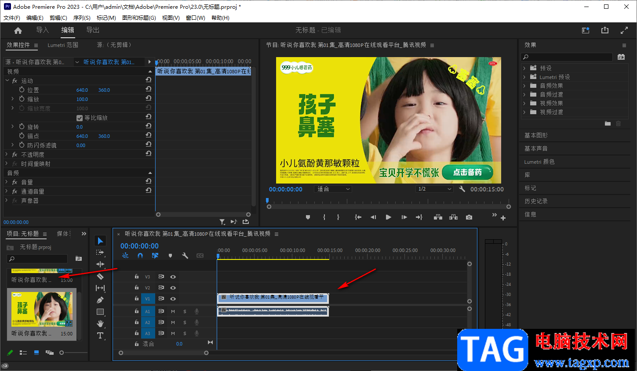This screenshot has height=371, width=637.
Task: Step forward one frame
Action: point(404,217)
